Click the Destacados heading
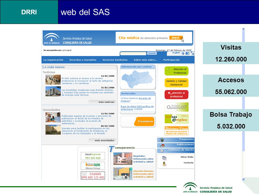The width and height of the screenshot is (259, 194). coord(128,93)
